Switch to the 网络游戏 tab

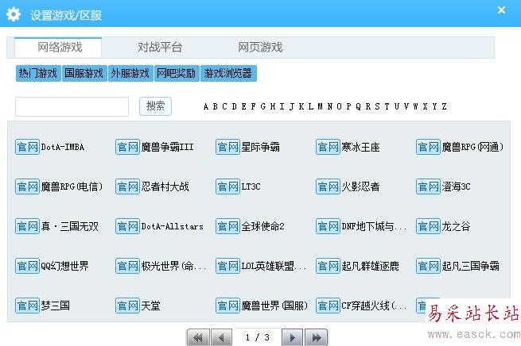click(58, 48)
